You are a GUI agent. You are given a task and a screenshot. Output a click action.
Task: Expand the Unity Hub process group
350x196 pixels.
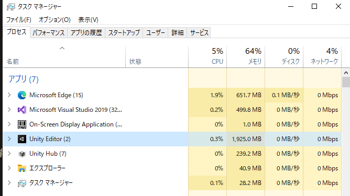[9, 154]
